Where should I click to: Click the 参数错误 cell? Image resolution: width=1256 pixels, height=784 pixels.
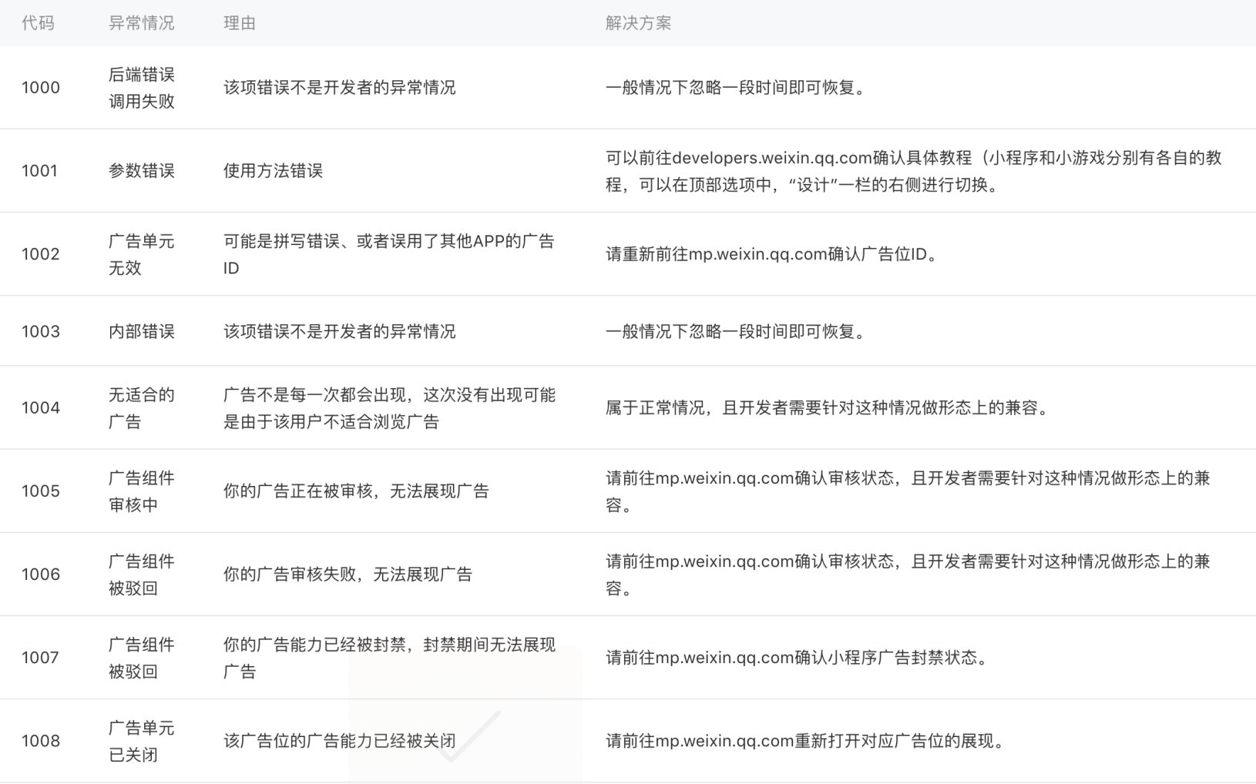[141, 171]
